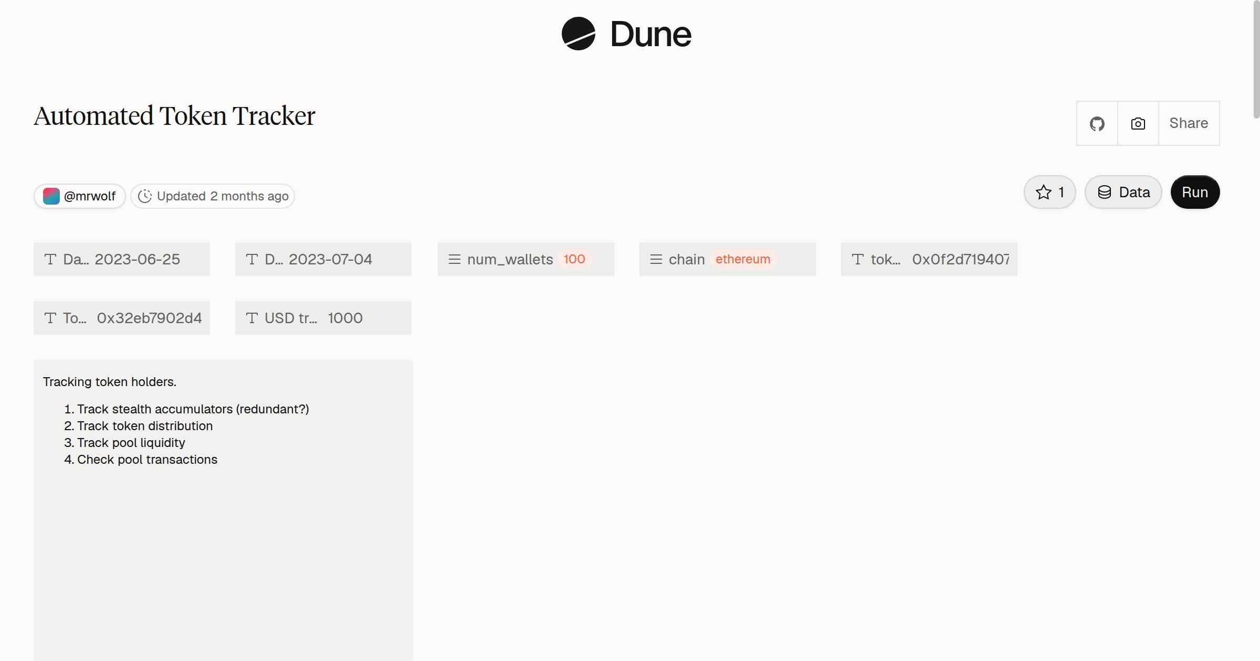The image size is (1260, 661).
Task: Click the black Run button
Action: 1195,192
